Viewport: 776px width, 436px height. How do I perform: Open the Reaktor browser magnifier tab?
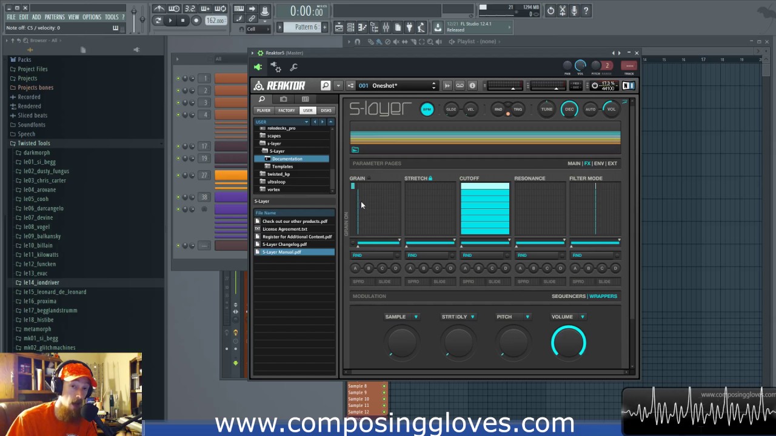tap(262, 99)
